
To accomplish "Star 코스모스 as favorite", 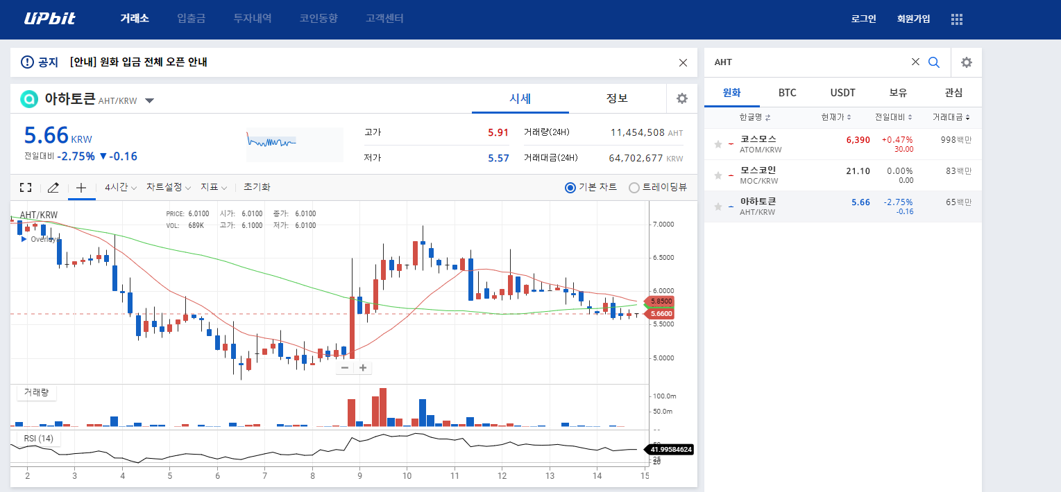I will pyautogui.click(x=718, y=144).
